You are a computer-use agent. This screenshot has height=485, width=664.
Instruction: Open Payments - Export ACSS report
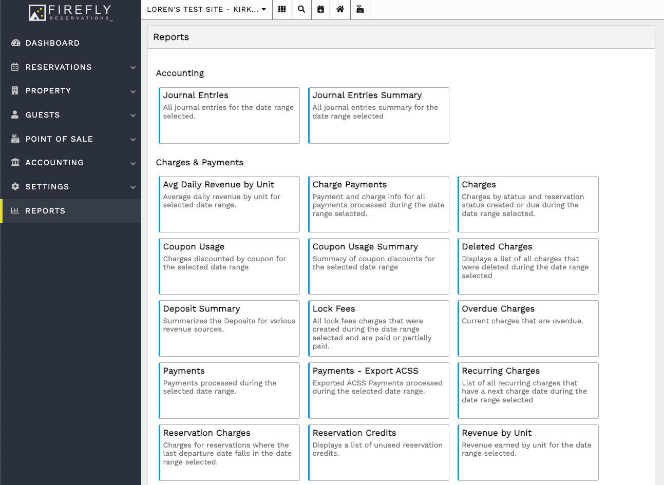(378, 391)
